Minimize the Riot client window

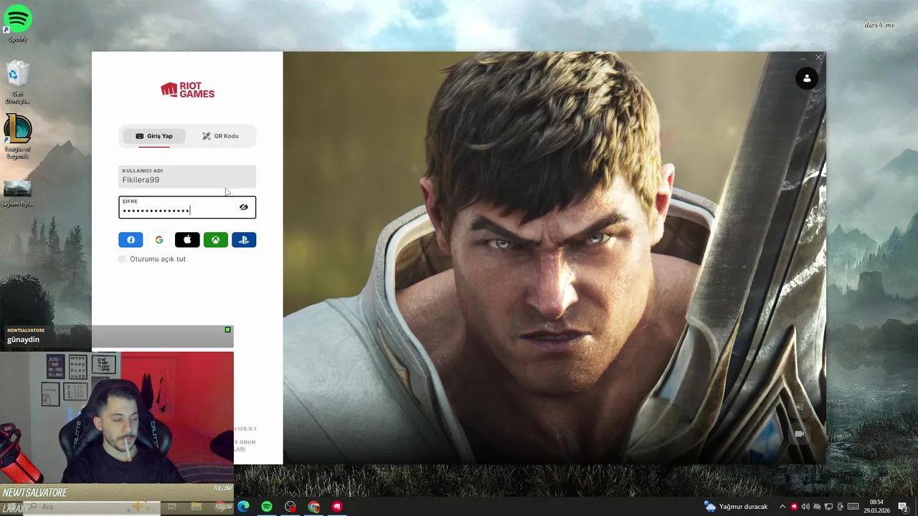tap(803, 57)
